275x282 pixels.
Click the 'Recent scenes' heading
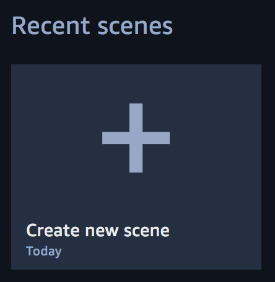(92, 26)
